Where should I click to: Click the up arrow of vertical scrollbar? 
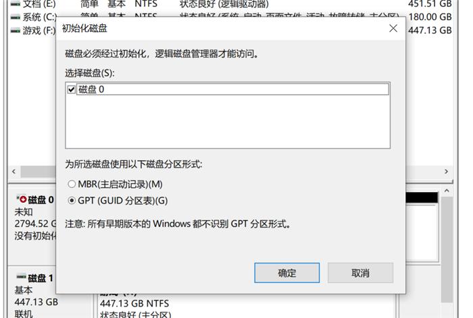(447, 191)
